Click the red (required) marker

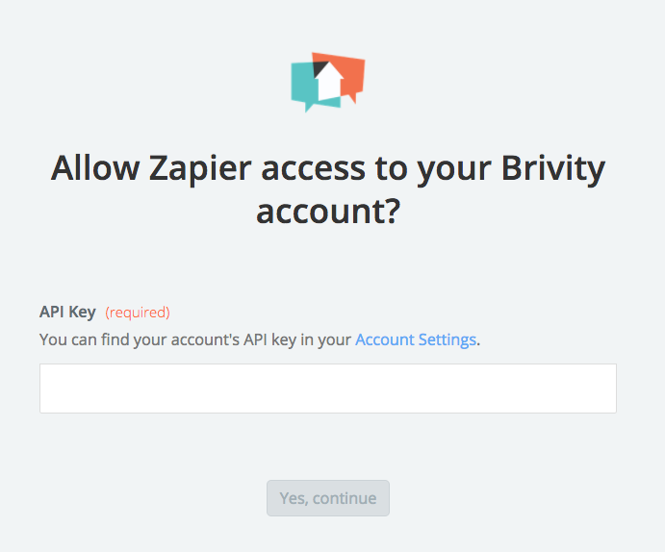click(x=138, y=313)
